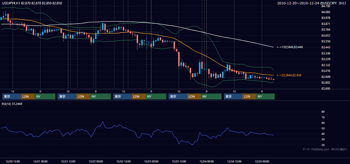Select the 120 SMA 83.446 label
This screenshot has height=164, width=350.
[x=290, y=47]
